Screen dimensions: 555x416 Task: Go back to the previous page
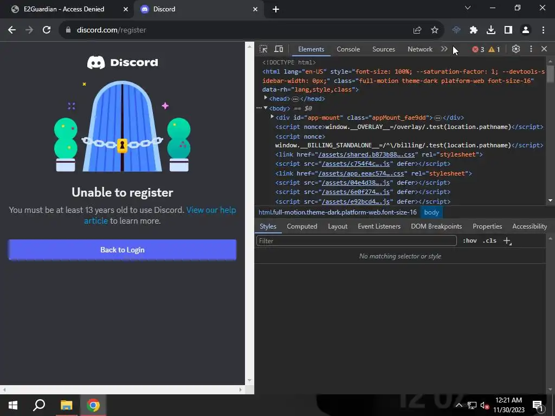point(12,30)
